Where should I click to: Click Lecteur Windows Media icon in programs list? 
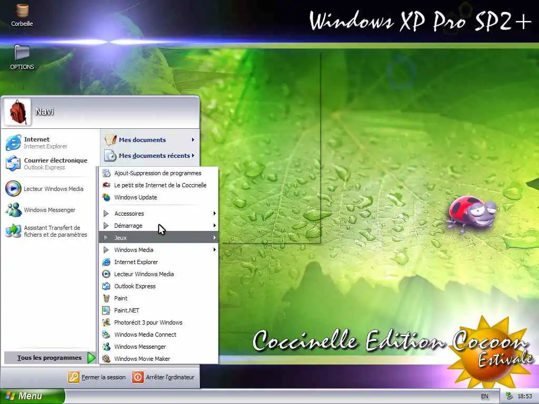(x=106, y=274)
